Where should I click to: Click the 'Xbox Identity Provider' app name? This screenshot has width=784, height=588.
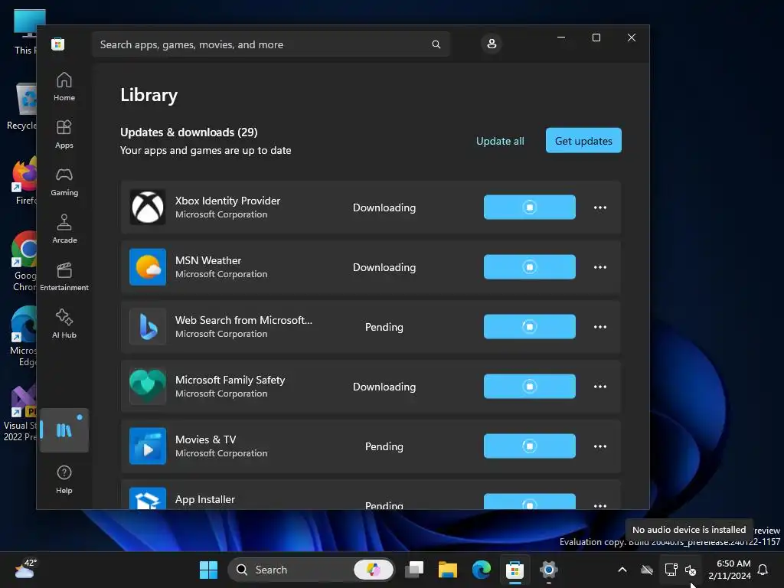tap(227, 201)
